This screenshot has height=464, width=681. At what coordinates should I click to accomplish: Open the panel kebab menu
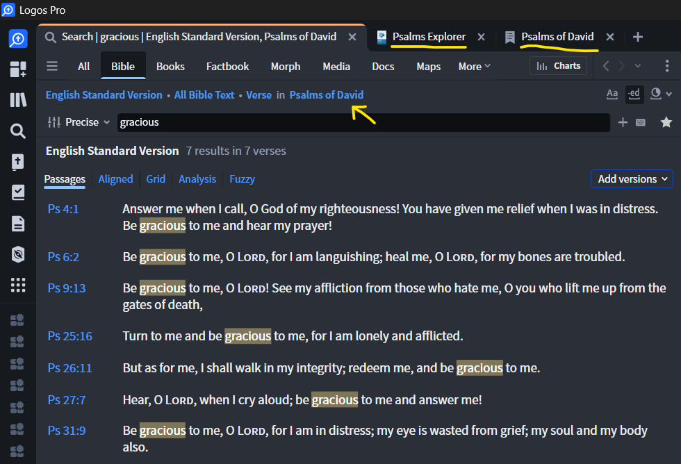[667, 66]
